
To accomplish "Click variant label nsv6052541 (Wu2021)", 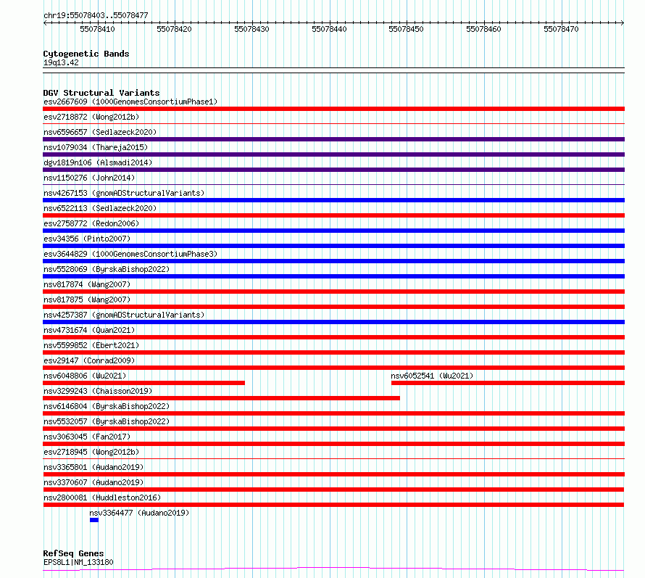I will click(432, 376).
